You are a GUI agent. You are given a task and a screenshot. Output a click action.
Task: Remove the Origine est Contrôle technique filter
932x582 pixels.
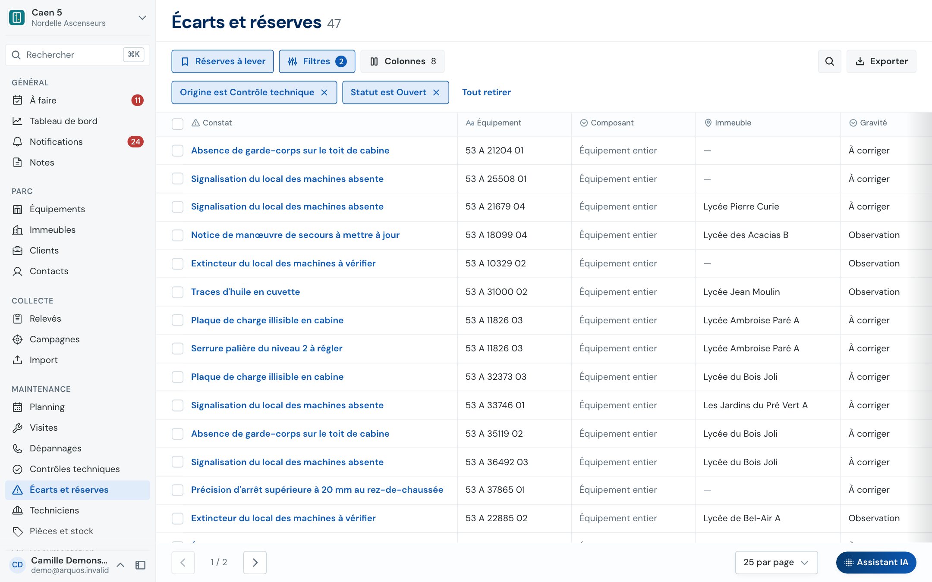[x=324, y=92]
